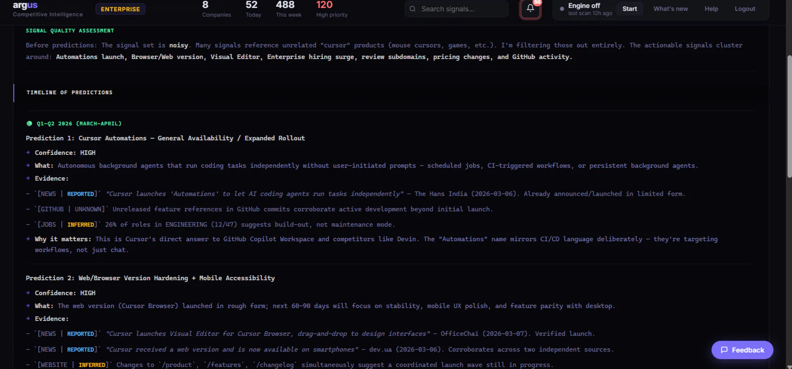Click Confidence: HIGH under Prediction 2
The image size is (792, 369).
pos(65,293)
